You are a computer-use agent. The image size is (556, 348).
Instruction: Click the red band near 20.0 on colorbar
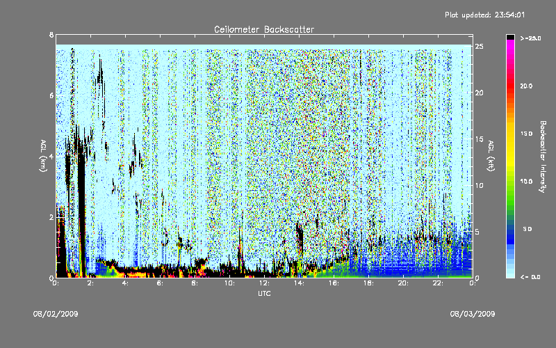tap(510, 86)
